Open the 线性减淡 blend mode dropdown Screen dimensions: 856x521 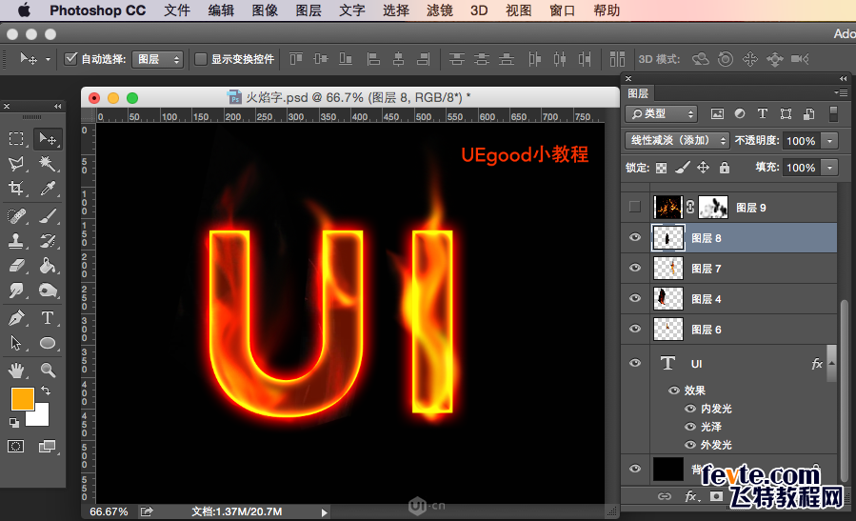(x=677, y=141)
